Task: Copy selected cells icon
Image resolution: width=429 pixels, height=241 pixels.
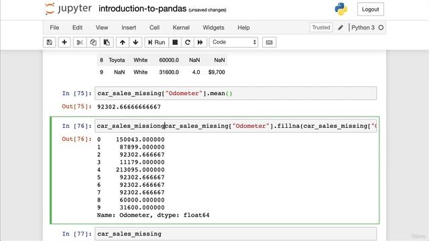Action: click(93, 42)
